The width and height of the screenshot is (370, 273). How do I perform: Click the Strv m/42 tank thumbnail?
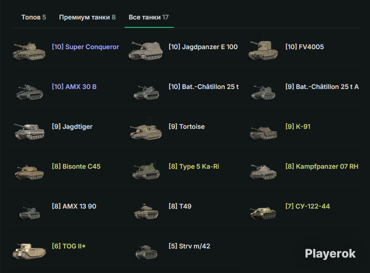point(146,252)
